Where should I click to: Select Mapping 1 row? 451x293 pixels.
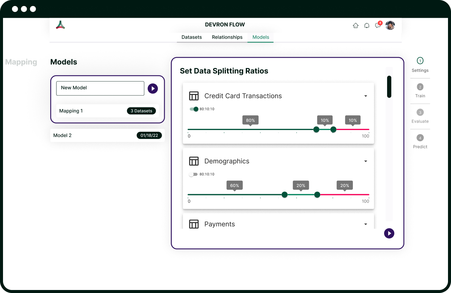pos(107,111)
